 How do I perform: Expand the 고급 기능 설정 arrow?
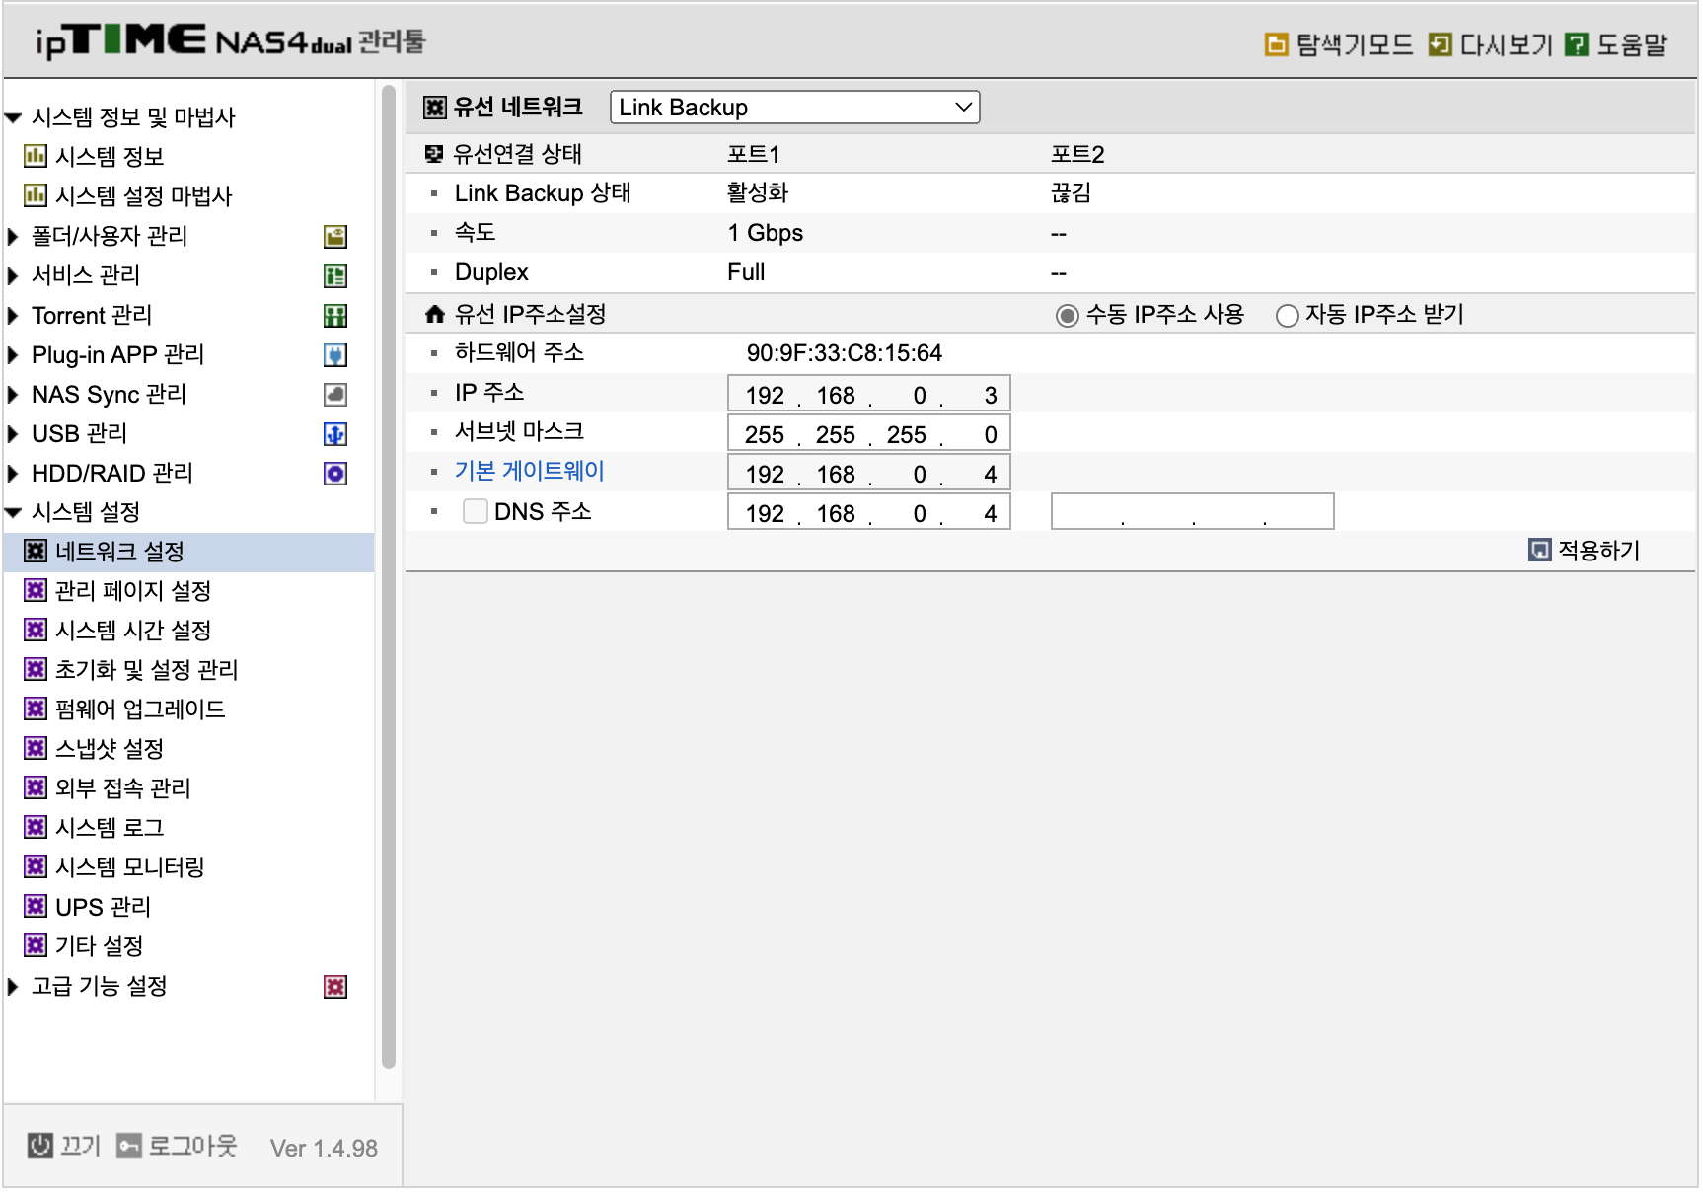(13, 987)
